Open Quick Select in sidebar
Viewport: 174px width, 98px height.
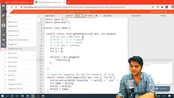(13, 57)
